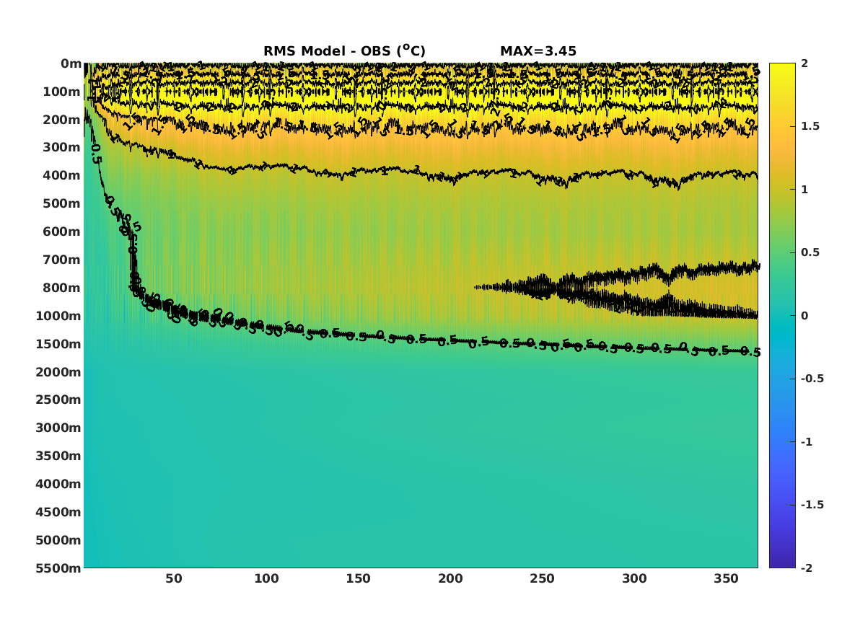Click the '700m' depth axis label

click(62, 260)
